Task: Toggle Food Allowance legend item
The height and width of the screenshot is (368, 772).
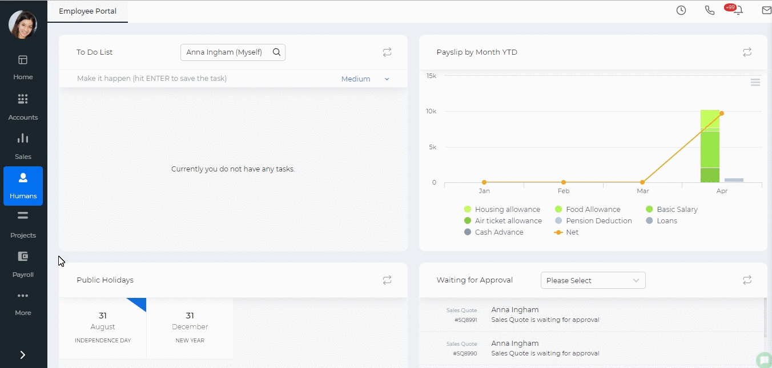Action: click(588, 209)
